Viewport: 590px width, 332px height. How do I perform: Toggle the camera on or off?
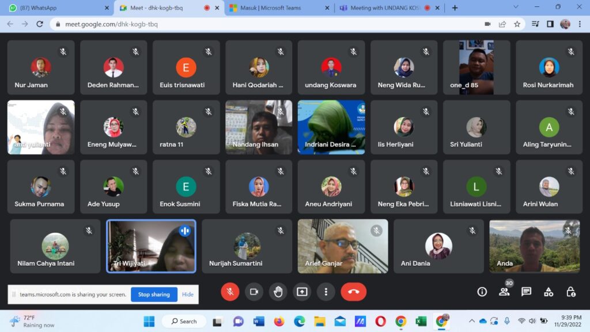pyautogui.click(x=254, y=292)
